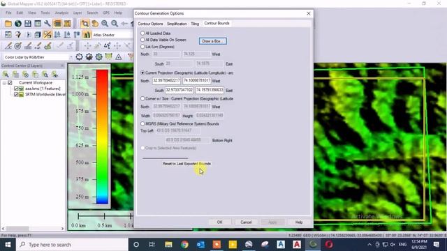Click the first Lidar gear classify icon
Image resolution: width=447 pixels, height=251 pixels.
click(79, 57)
